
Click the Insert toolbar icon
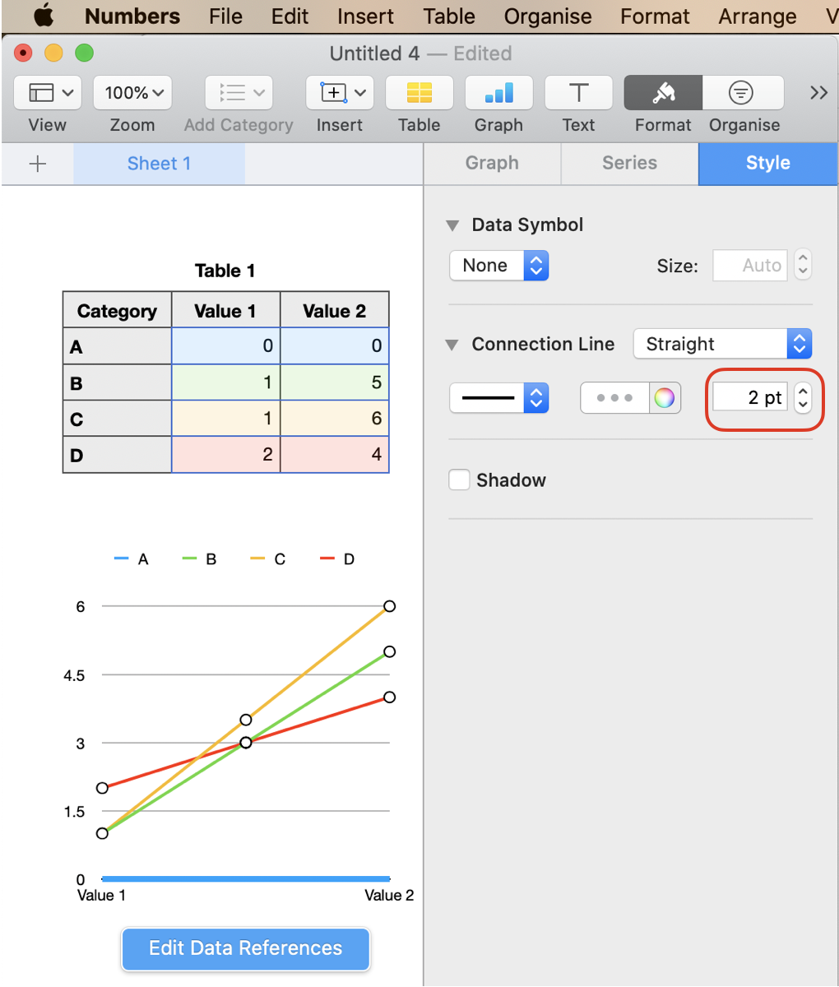pos(340,93)
